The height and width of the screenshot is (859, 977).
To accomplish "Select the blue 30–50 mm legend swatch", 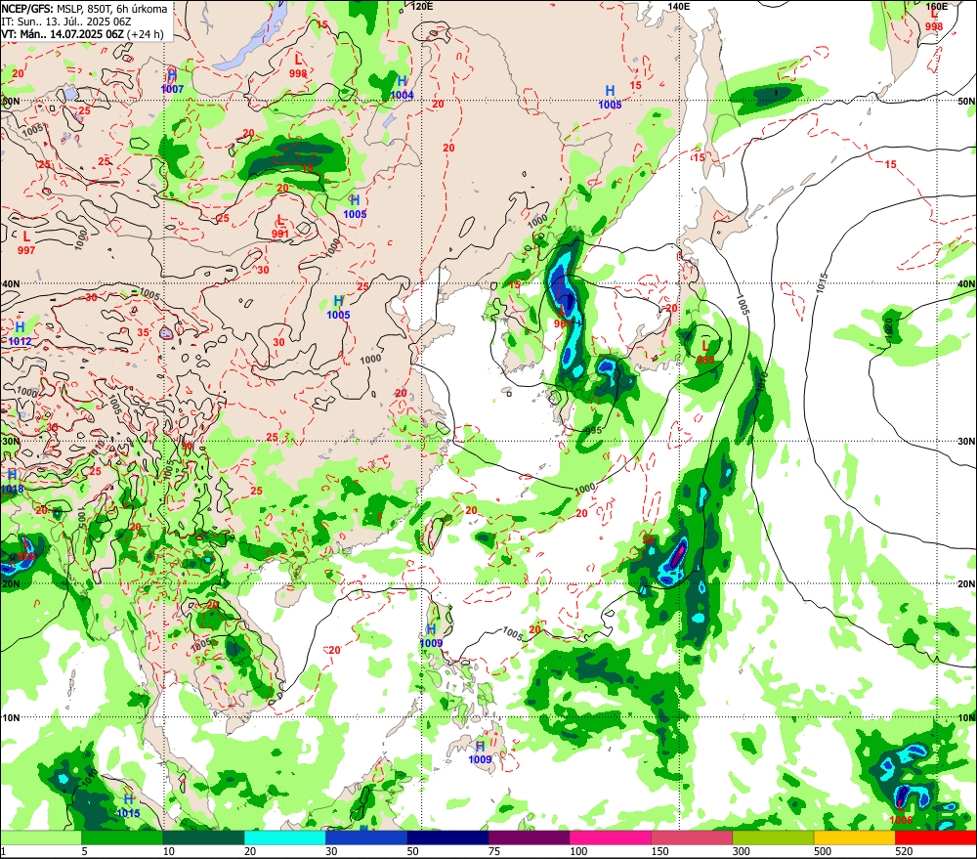I will click(366, 838).
